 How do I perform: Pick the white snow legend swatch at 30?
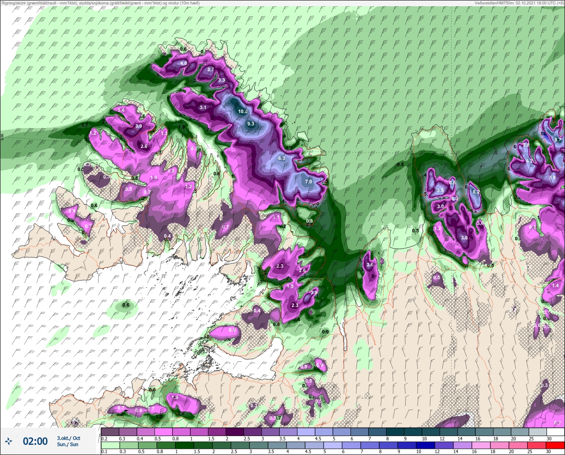(555, 432)
